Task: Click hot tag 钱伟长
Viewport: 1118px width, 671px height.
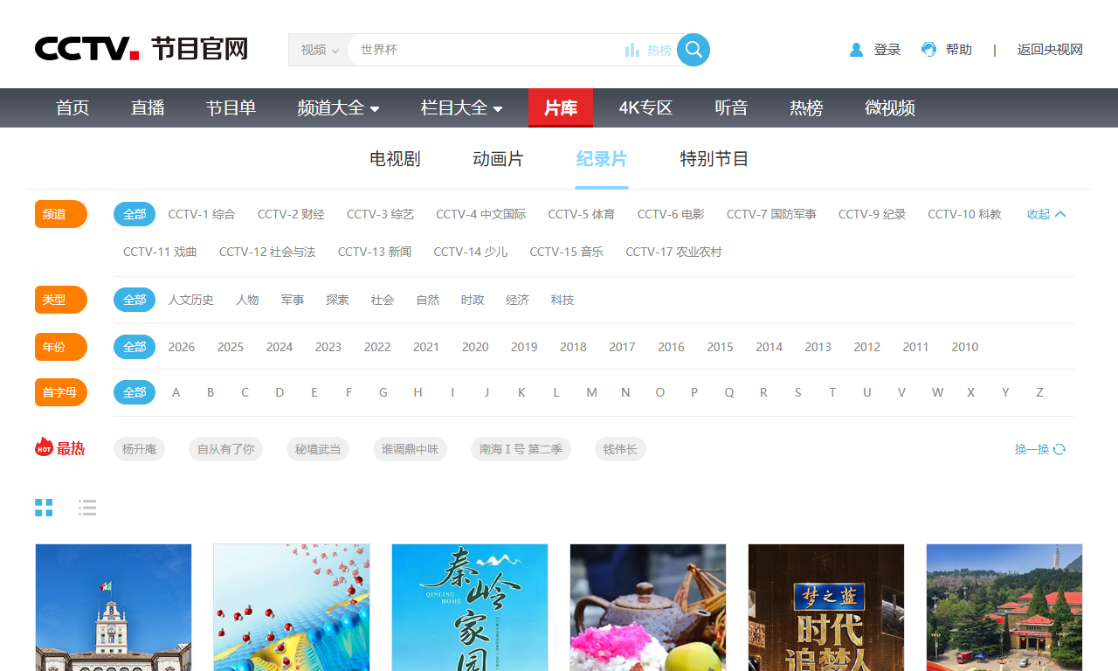Action: pos(620,449)
